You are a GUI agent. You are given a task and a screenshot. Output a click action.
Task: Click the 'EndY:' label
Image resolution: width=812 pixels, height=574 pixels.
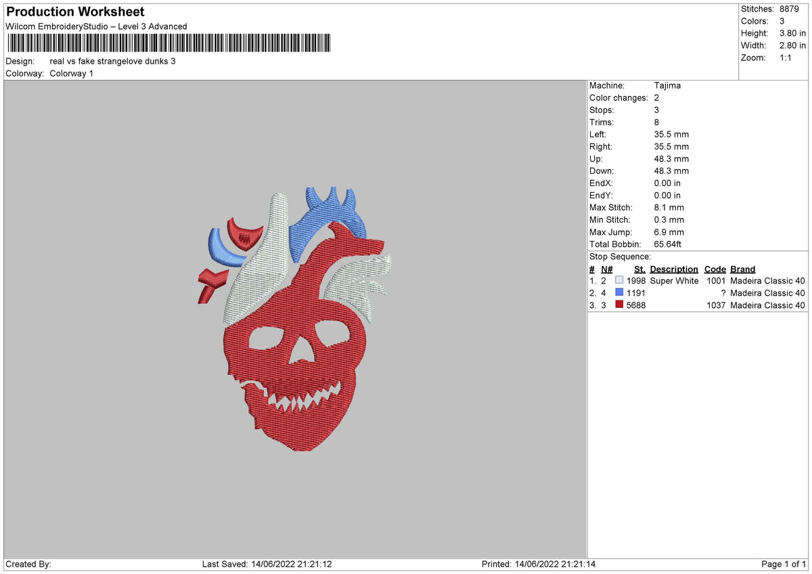602,195
